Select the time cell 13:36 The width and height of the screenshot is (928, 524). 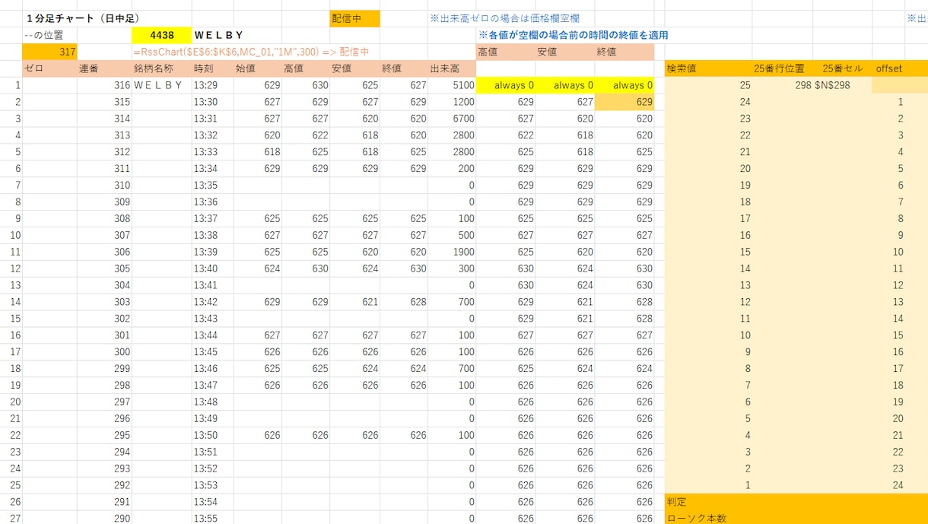[213, 202]
